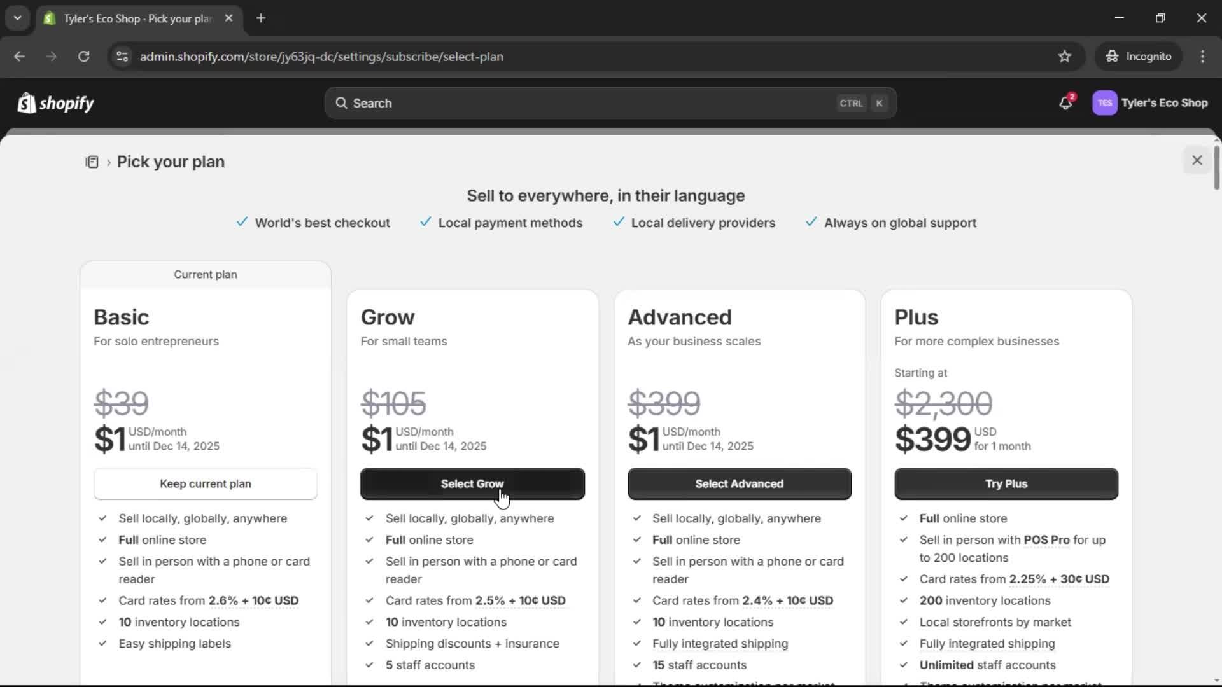Click the page vertical scrollbar
Image resolution: width=1222 pixels, height=687 pixels.
(x=1216, y=167)
